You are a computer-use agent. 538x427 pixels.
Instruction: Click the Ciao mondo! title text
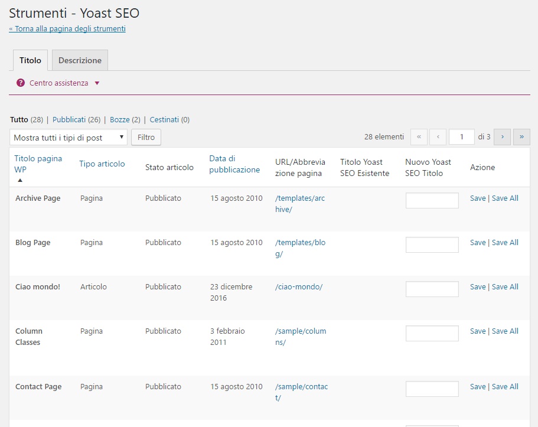point(38,287)
